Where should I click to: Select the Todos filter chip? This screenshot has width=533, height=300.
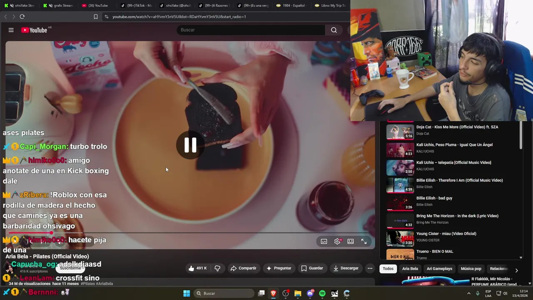(x=388, y=269)
